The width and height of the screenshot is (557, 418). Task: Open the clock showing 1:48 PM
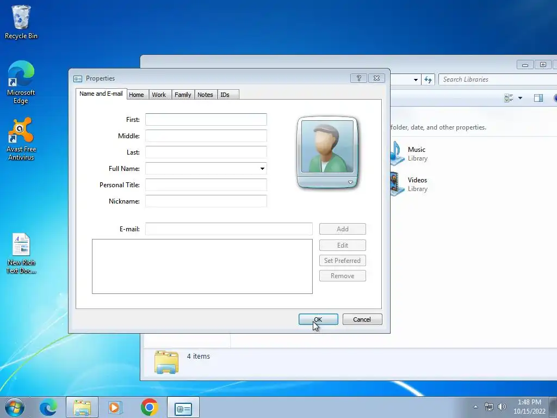pyautogui.click(x=529, y=407)
